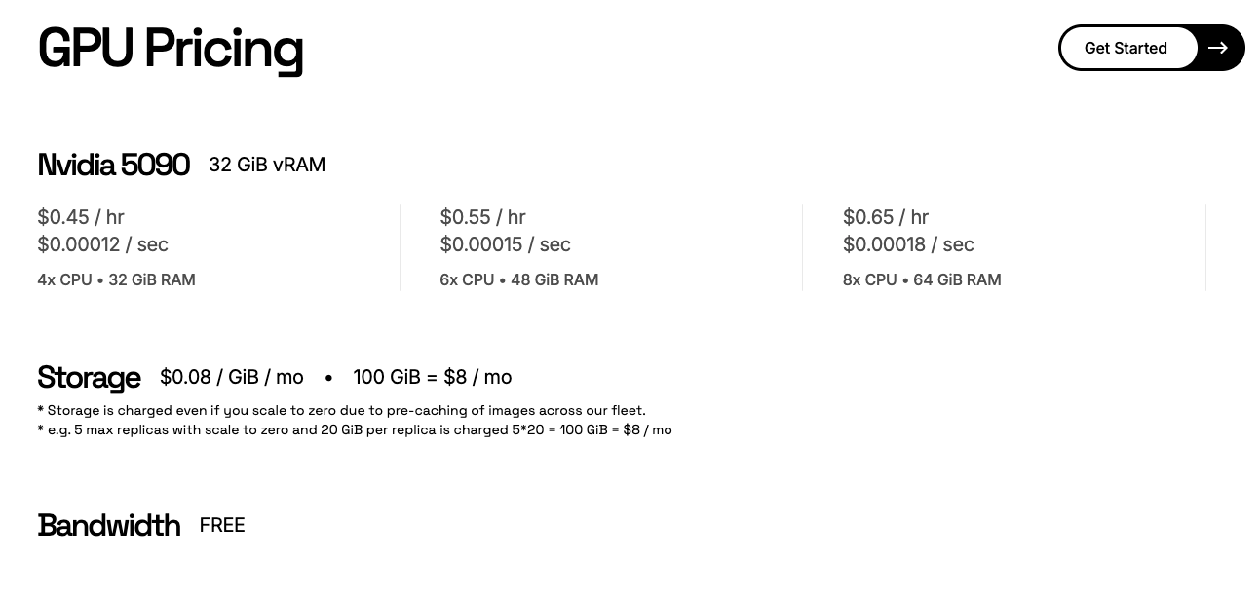1260x595 pixels.
Task: Click the $0.00012 / sec price
Action: pos(103,244)
